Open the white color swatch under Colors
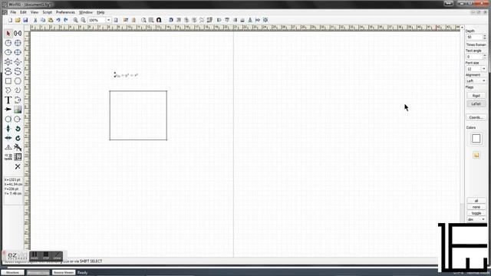Viewport: 491px width, 276px height. [476, 139]
